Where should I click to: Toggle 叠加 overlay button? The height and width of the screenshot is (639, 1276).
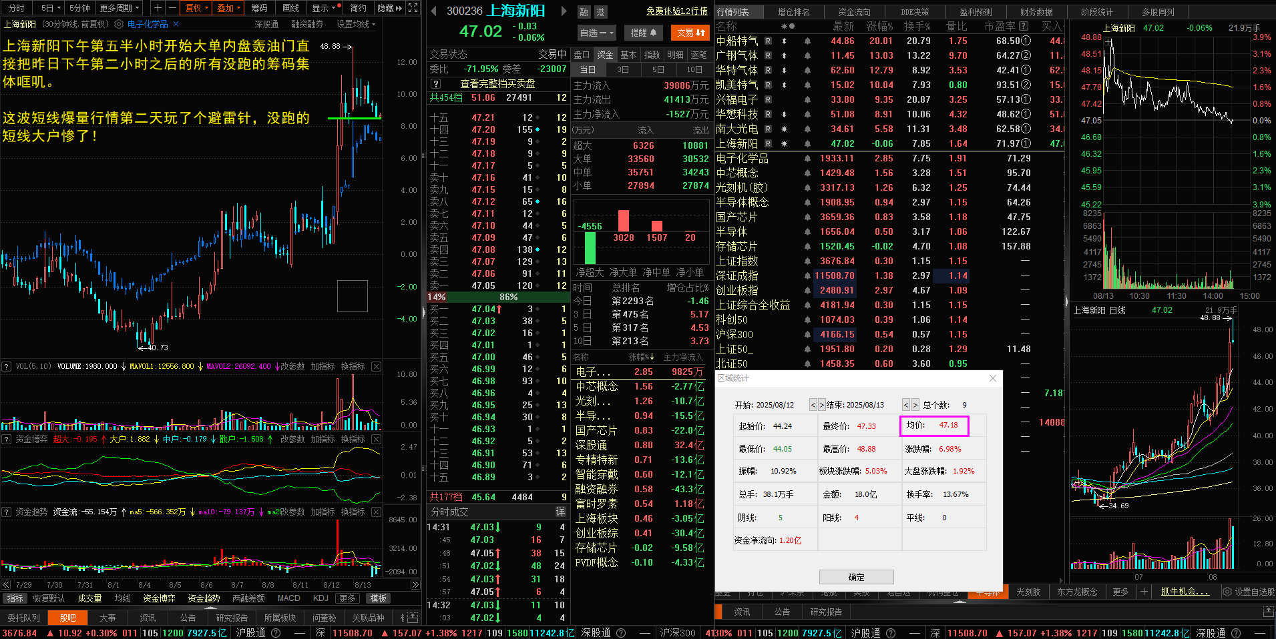click(229, 8)
